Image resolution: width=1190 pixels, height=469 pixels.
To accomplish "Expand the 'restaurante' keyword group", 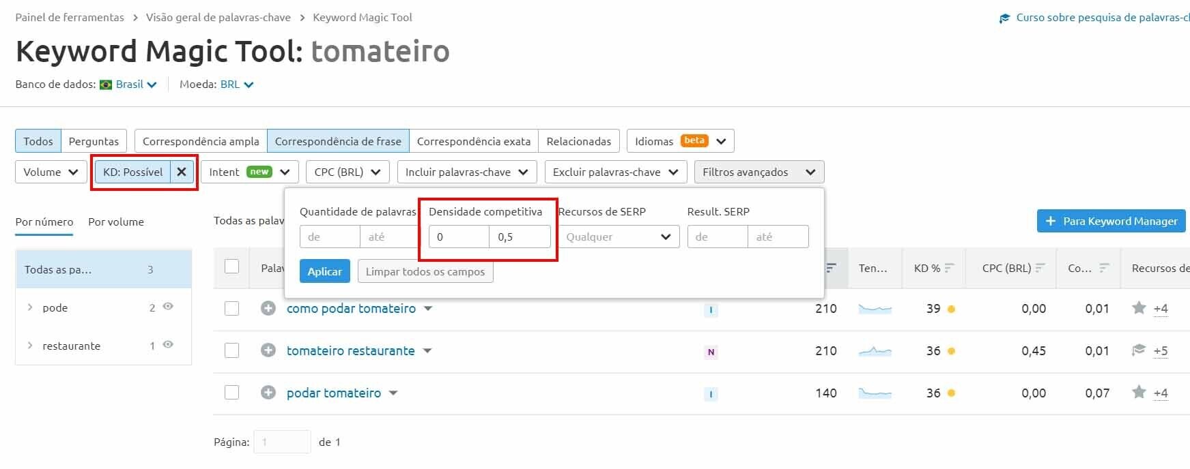I will pos(30,346).
